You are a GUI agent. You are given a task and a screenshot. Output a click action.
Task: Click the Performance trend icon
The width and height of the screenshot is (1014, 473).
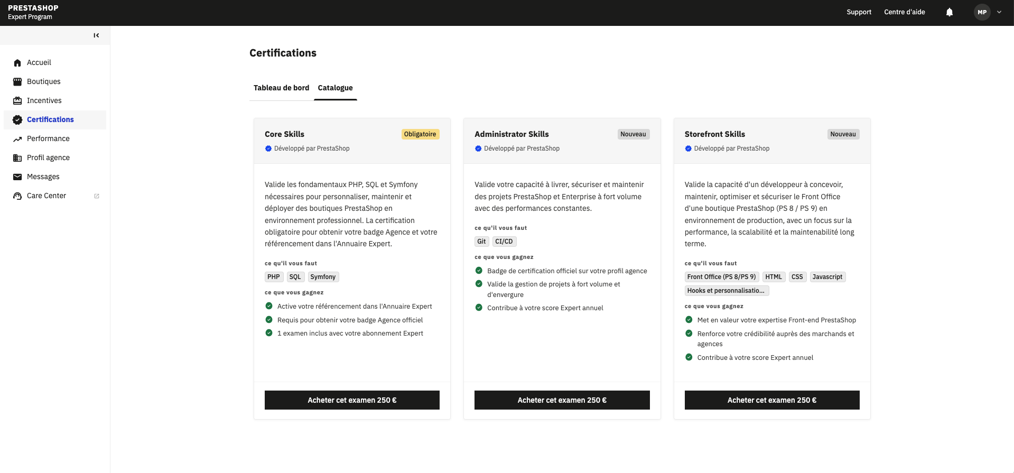click(x=17, y=138)
